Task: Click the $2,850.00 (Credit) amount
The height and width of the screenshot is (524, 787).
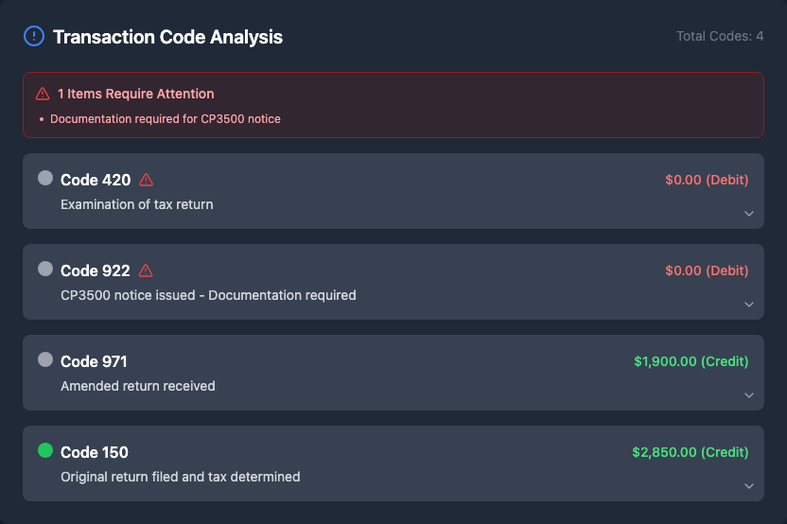Action: click(690, 452)
